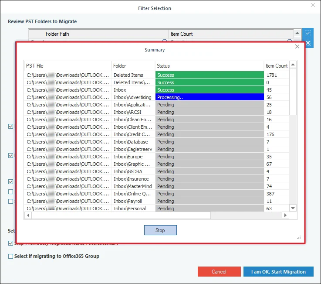Select the Inbox\MasterMind folder cell

(133, 186)
